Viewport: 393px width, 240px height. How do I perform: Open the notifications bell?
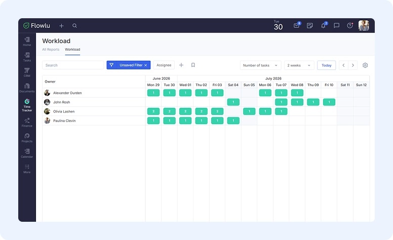coord(324,25)
